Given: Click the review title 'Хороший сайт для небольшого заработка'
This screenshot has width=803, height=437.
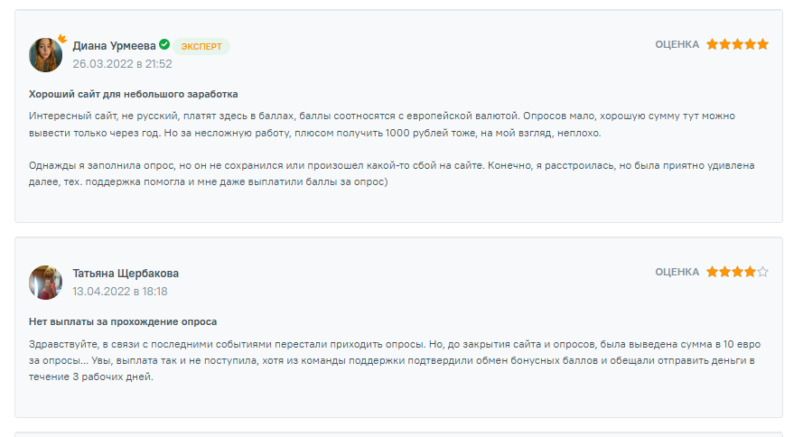Looking at the screenshot, I should (134, 94).
